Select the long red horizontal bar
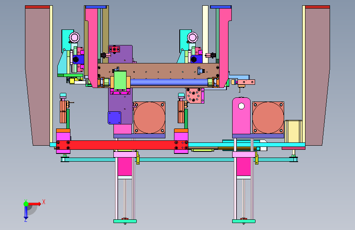The height and width of the screenshot is (230, 355). tap(122, 145)
